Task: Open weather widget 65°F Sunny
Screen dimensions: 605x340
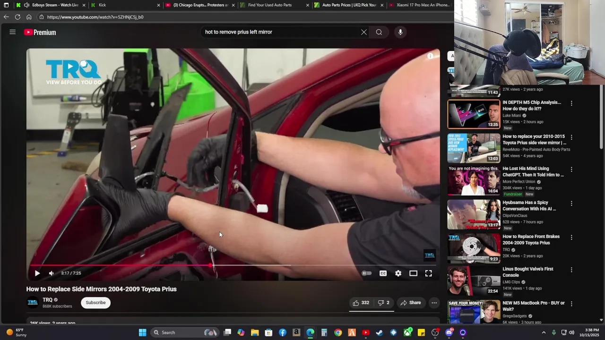Action: (x=16, y=332)
